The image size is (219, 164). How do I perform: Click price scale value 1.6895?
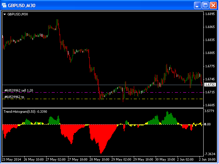click(210, 14)
